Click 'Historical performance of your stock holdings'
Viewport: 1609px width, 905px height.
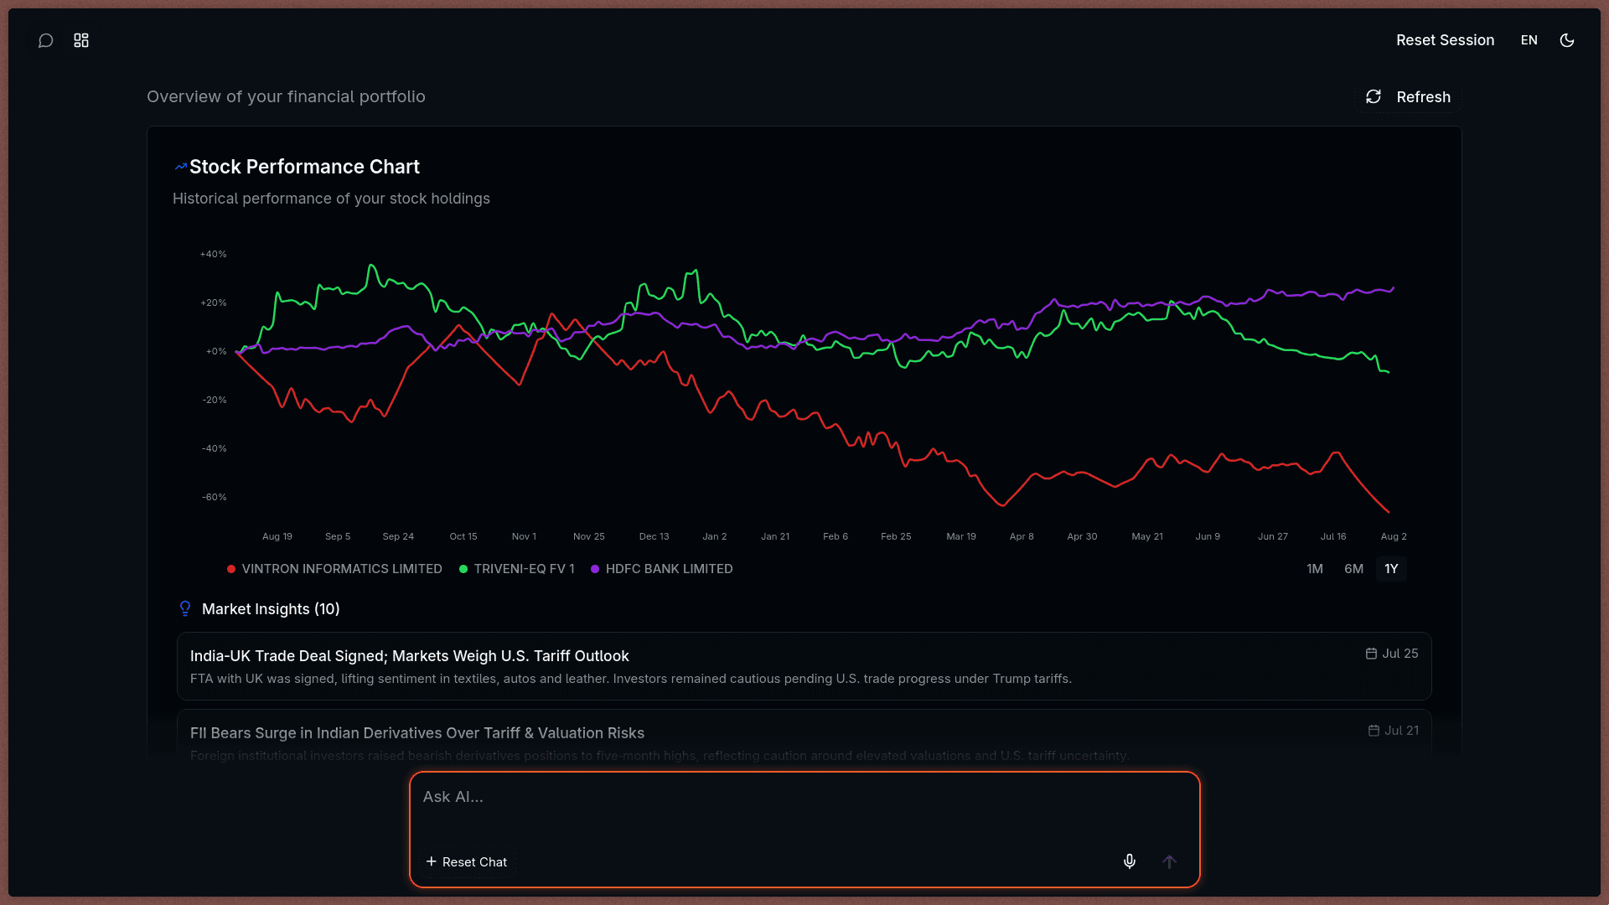point(331,199)
